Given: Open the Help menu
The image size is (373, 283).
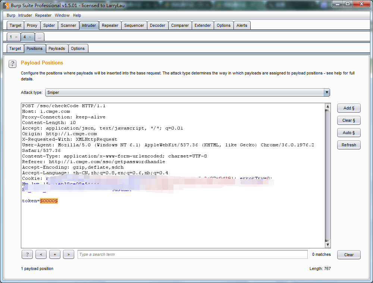Looking at the screenshot, I should click(x=77, y=15).
